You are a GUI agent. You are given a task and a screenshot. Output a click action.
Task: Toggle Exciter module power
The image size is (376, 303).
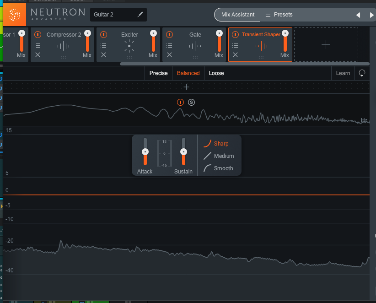tap(103, 34)
